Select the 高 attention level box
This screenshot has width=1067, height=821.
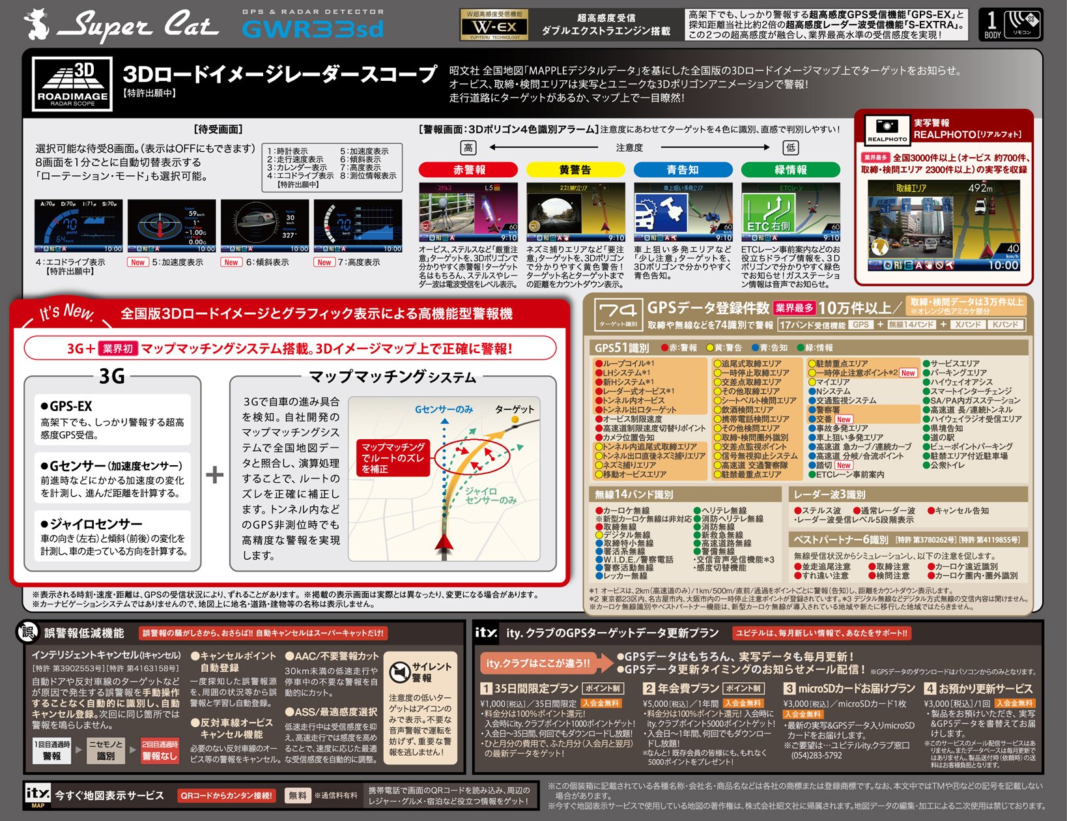pyautogui.click(x=468, y=148)
